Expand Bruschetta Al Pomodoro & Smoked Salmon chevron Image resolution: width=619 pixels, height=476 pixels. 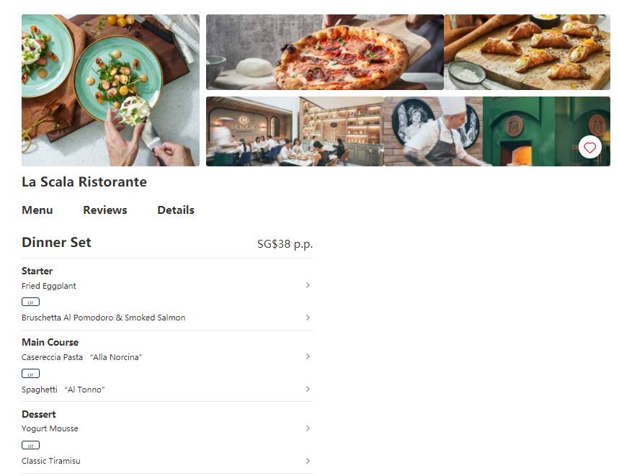point(308,318)
